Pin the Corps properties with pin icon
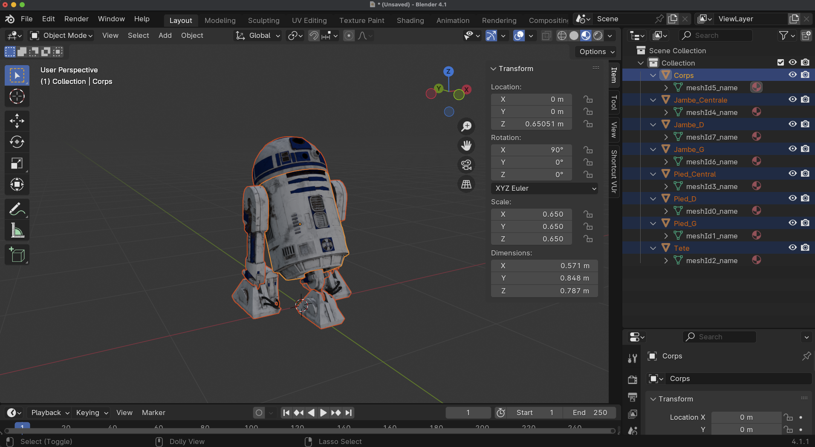Screen dimensions: 815x447 (x=806, y=356)
